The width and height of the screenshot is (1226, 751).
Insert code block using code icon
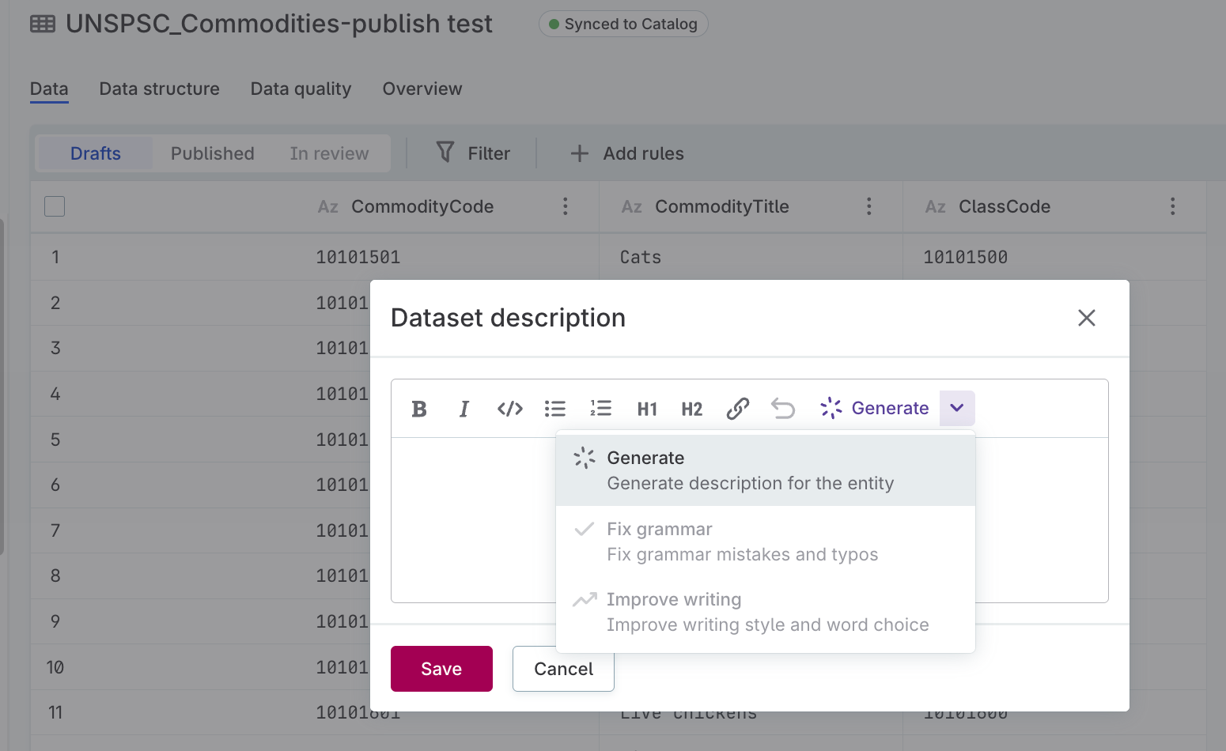tap(510, 409)
